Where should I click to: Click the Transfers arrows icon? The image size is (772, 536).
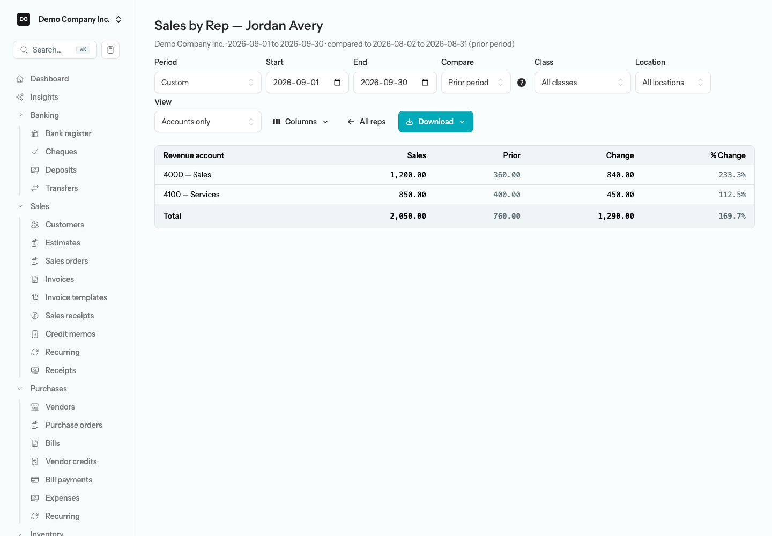[x=35, y=188]
